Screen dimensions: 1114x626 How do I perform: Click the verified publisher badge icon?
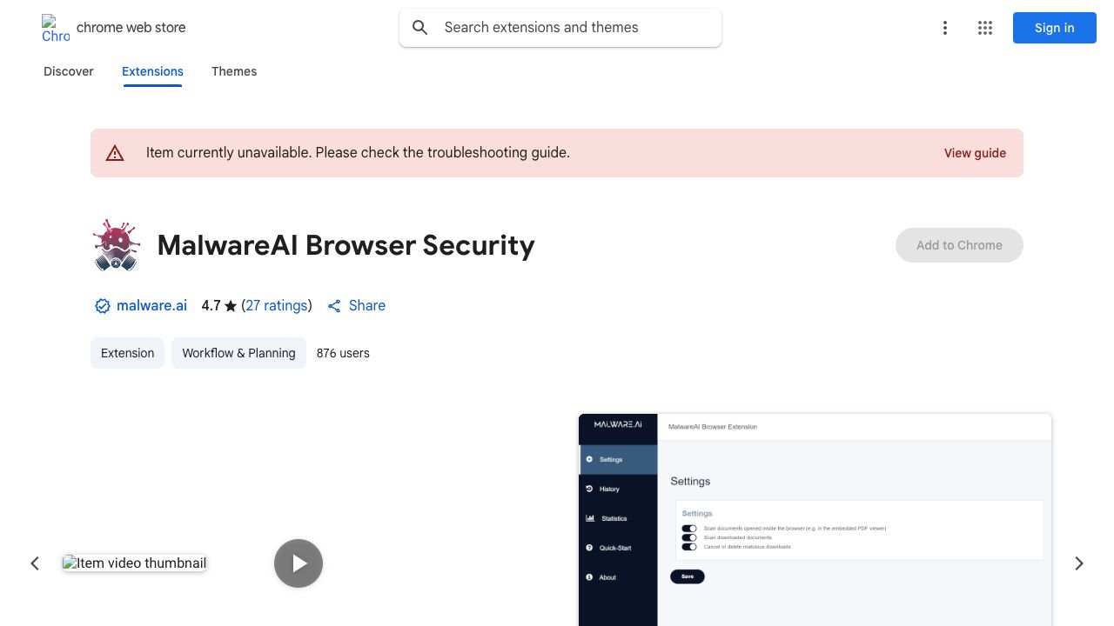click(103, 306)
